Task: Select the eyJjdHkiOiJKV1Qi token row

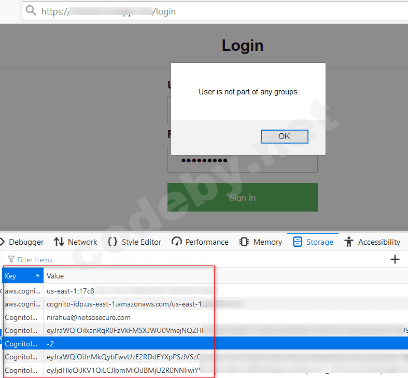Action: pos(205,370)
